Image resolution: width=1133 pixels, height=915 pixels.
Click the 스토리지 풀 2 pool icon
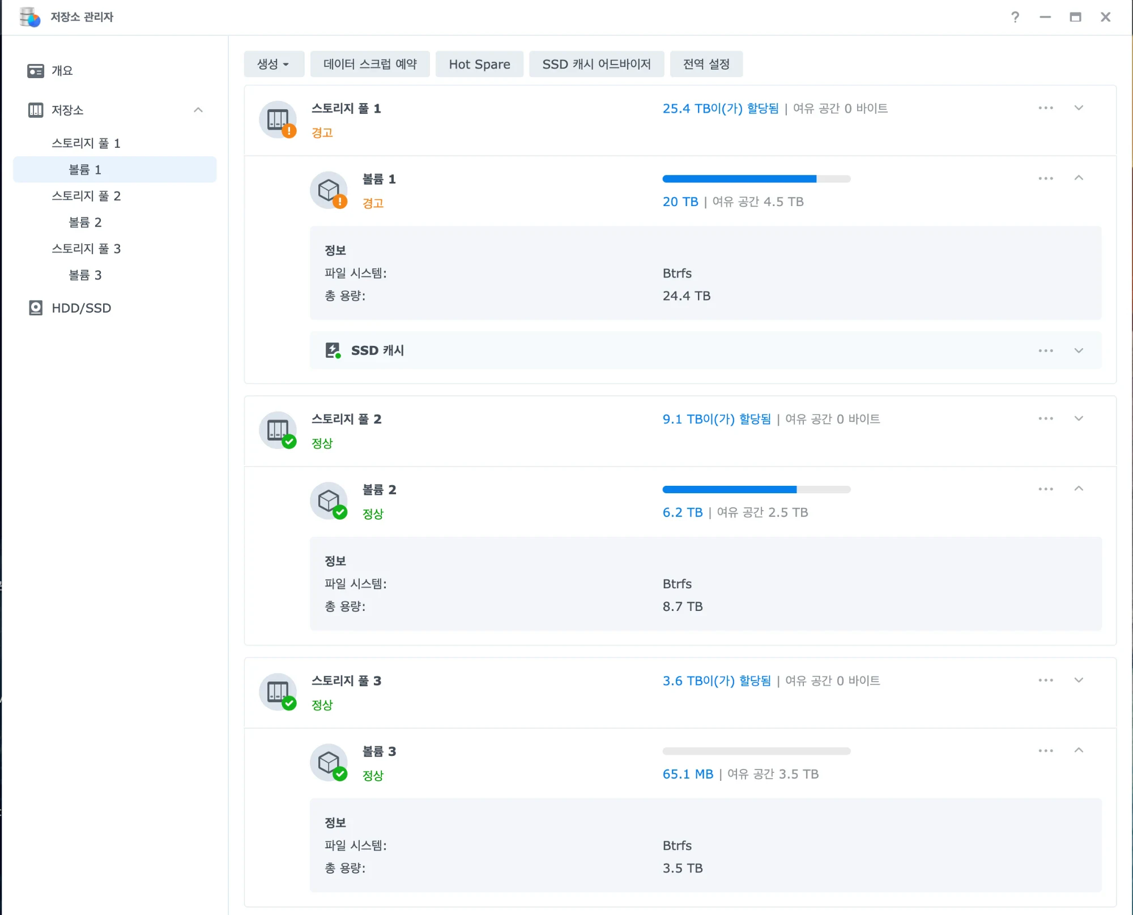tap(278, 430)
